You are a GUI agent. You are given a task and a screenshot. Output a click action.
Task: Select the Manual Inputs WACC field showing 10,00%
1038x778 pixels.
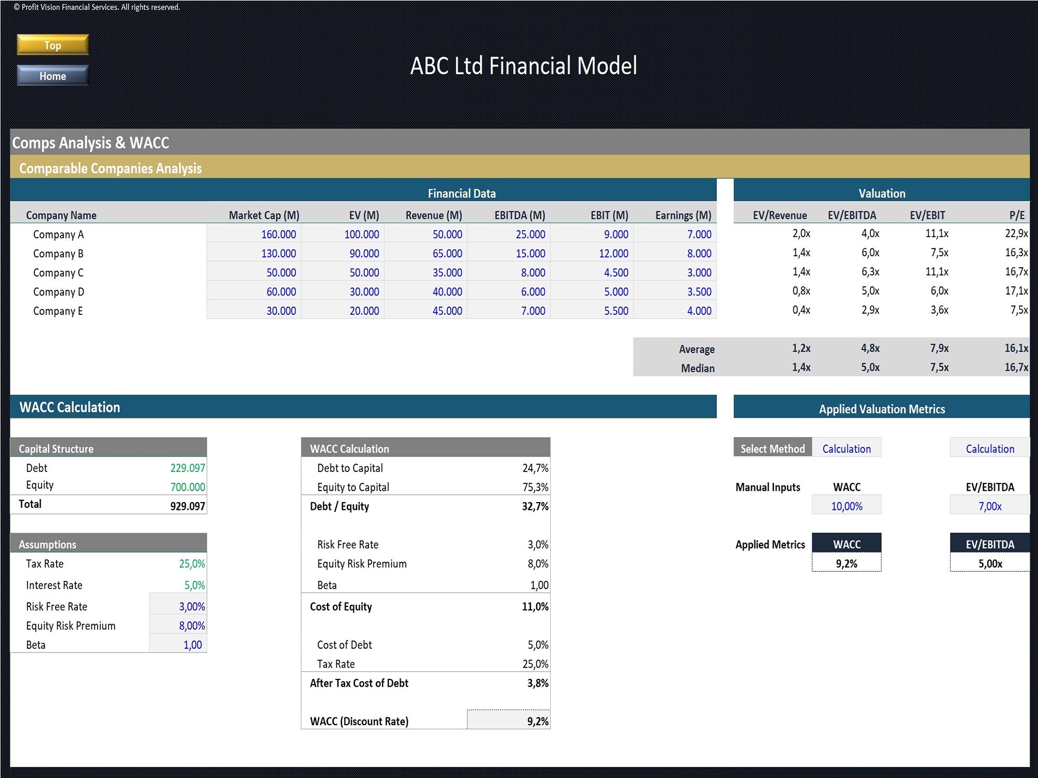(x=846, y=506)
